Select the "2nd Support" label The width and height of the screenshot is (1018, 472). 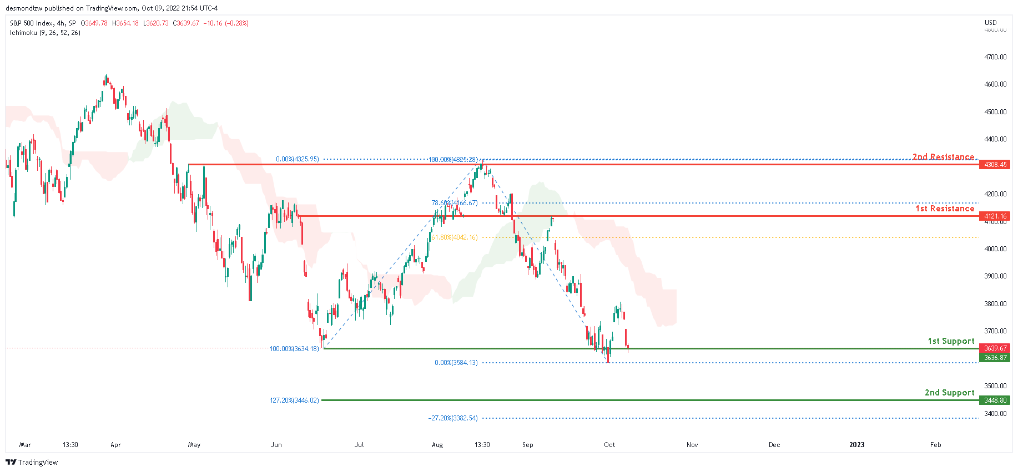pos(950,393)
